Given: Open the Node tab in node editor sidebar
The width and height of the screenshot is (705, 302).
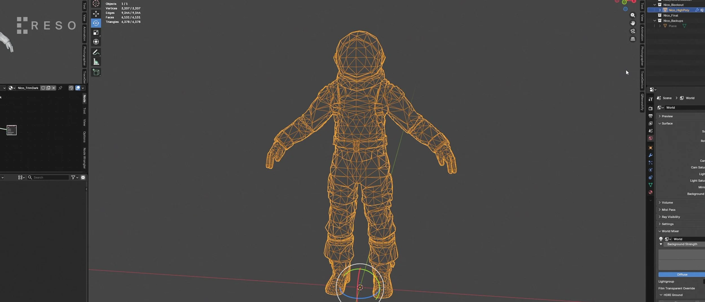Looking at the screenshot, I should 84,98.
